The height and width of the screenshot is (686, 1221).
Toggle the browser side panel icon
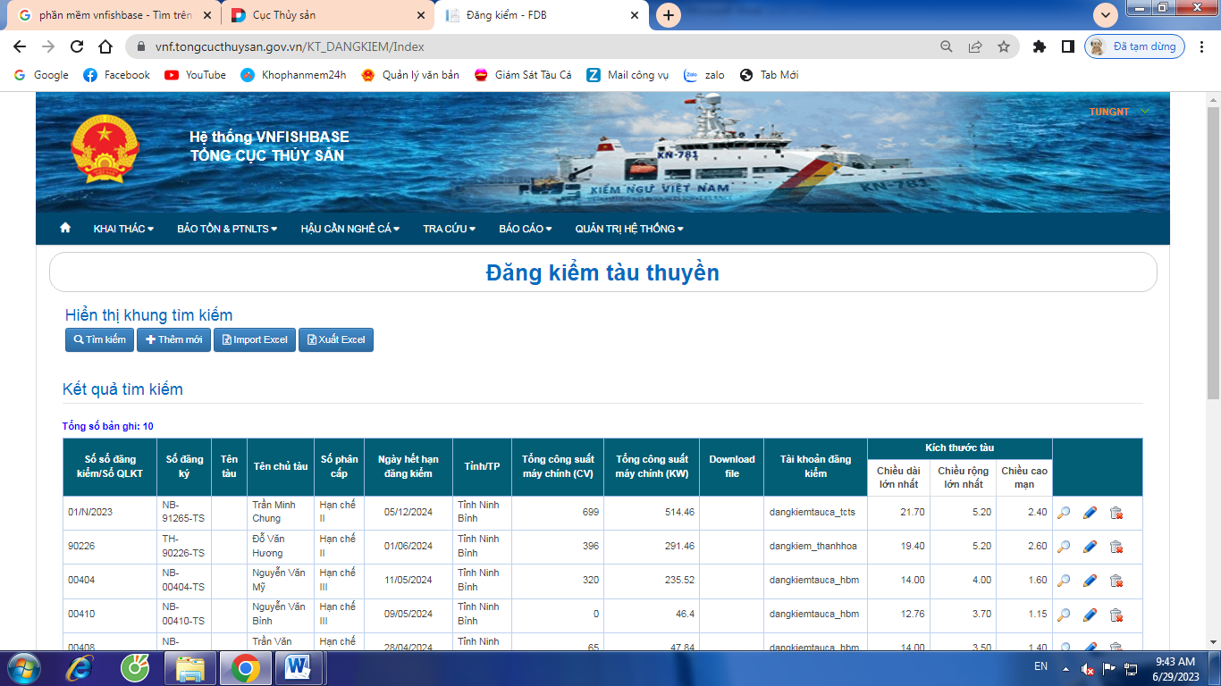[x=1067, y=46]
